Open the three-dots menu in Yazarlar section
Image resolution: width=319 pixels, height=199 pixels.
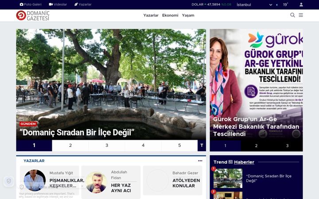tap(200, 161)
